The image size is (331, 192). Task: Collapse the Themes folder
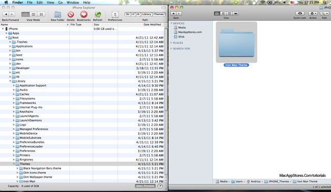coord(14,164)
